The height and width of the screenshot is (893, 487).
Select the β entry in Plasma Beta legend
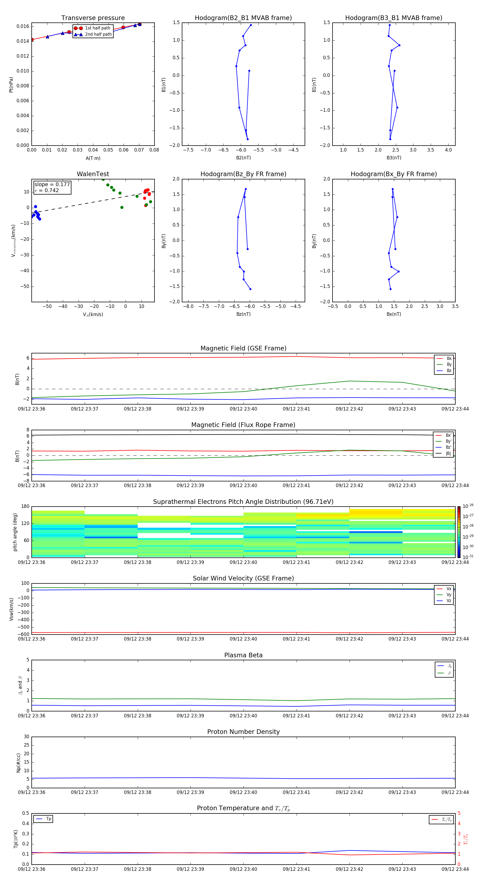pyautogui.click(x=444, y=673)
